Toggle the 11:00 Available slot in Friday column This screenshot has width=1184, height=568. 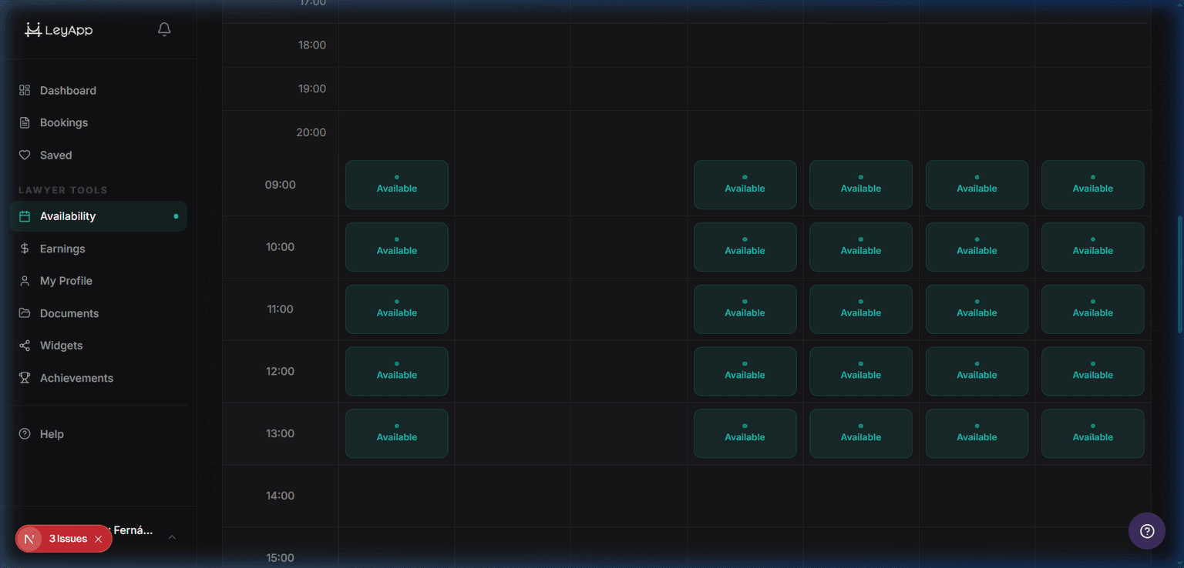pyautogui.click(x=861, y=309)
